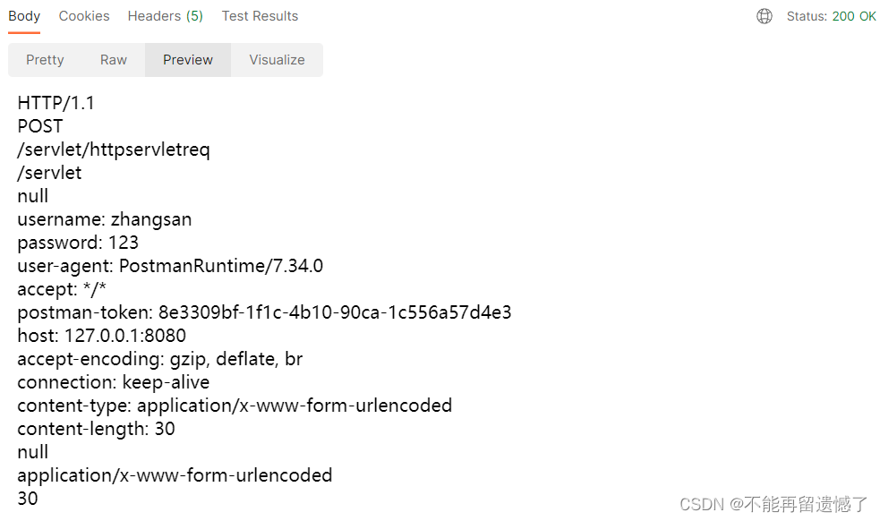Click the user-agent PostmanRuntime line
The image size is (880, 521).
(170, 266)
